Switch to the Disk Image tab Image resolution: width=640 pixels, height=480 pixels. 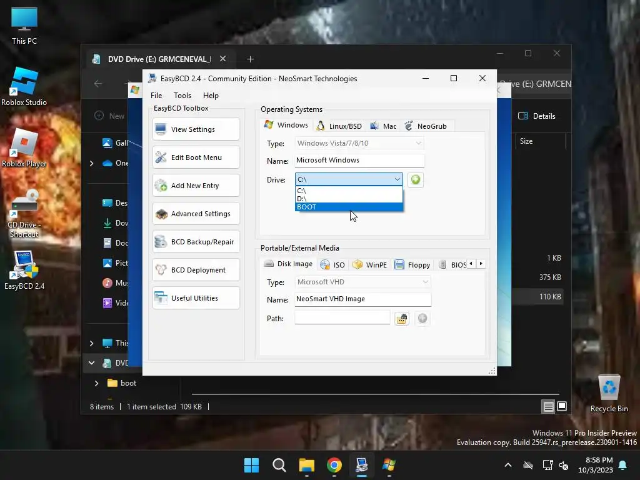(x=288, y=264)
